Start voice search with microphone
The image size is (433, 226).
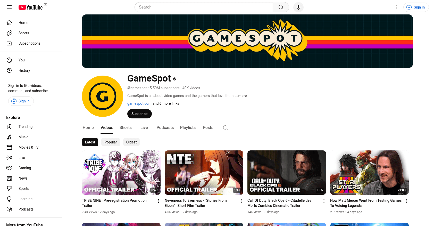[298, 7]
